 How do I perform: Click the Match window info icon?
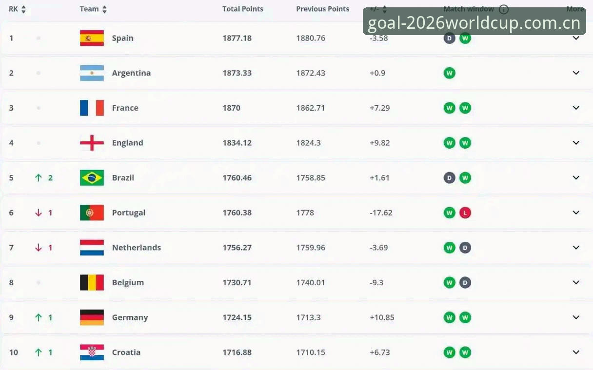tap(504, 9)
